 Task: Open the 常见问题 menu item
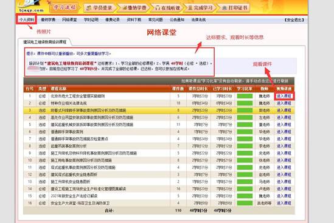[156, 20]
